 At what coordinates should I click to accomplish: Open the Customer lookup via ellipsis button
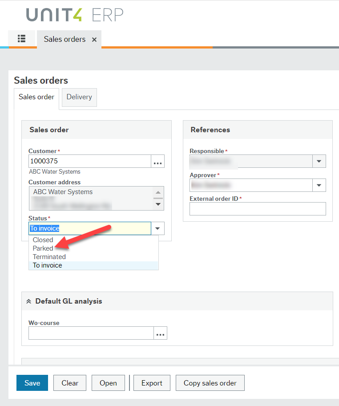coord(157,161)
